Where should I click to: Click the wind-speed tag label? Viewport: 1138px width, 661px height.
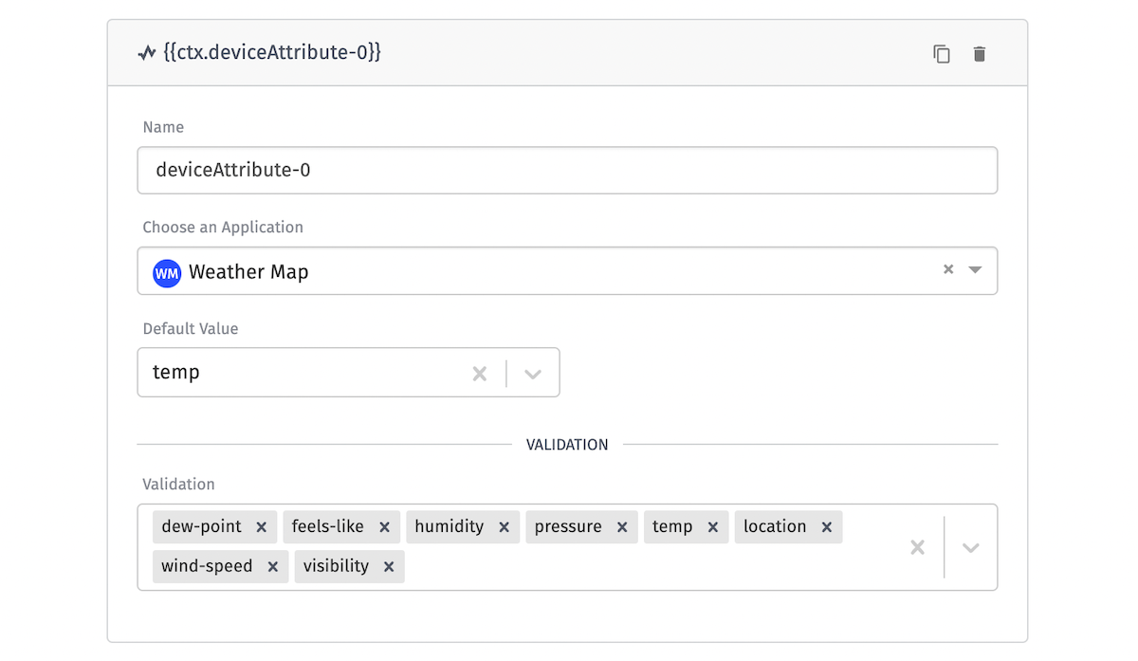[207, 566]
